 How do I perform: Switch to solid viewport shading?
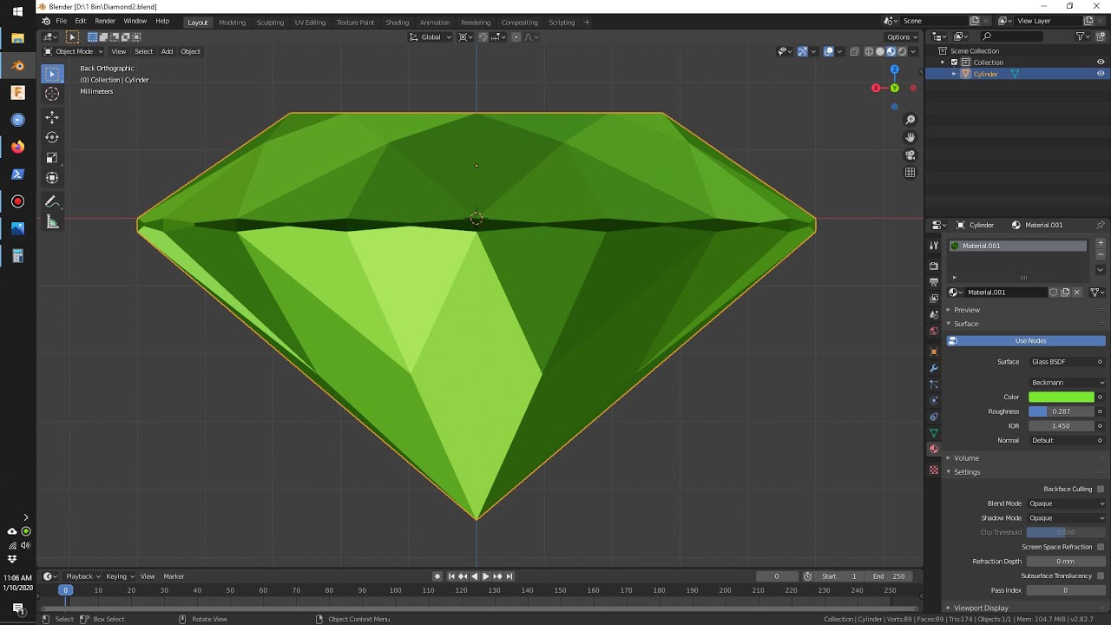pos(880,51)
